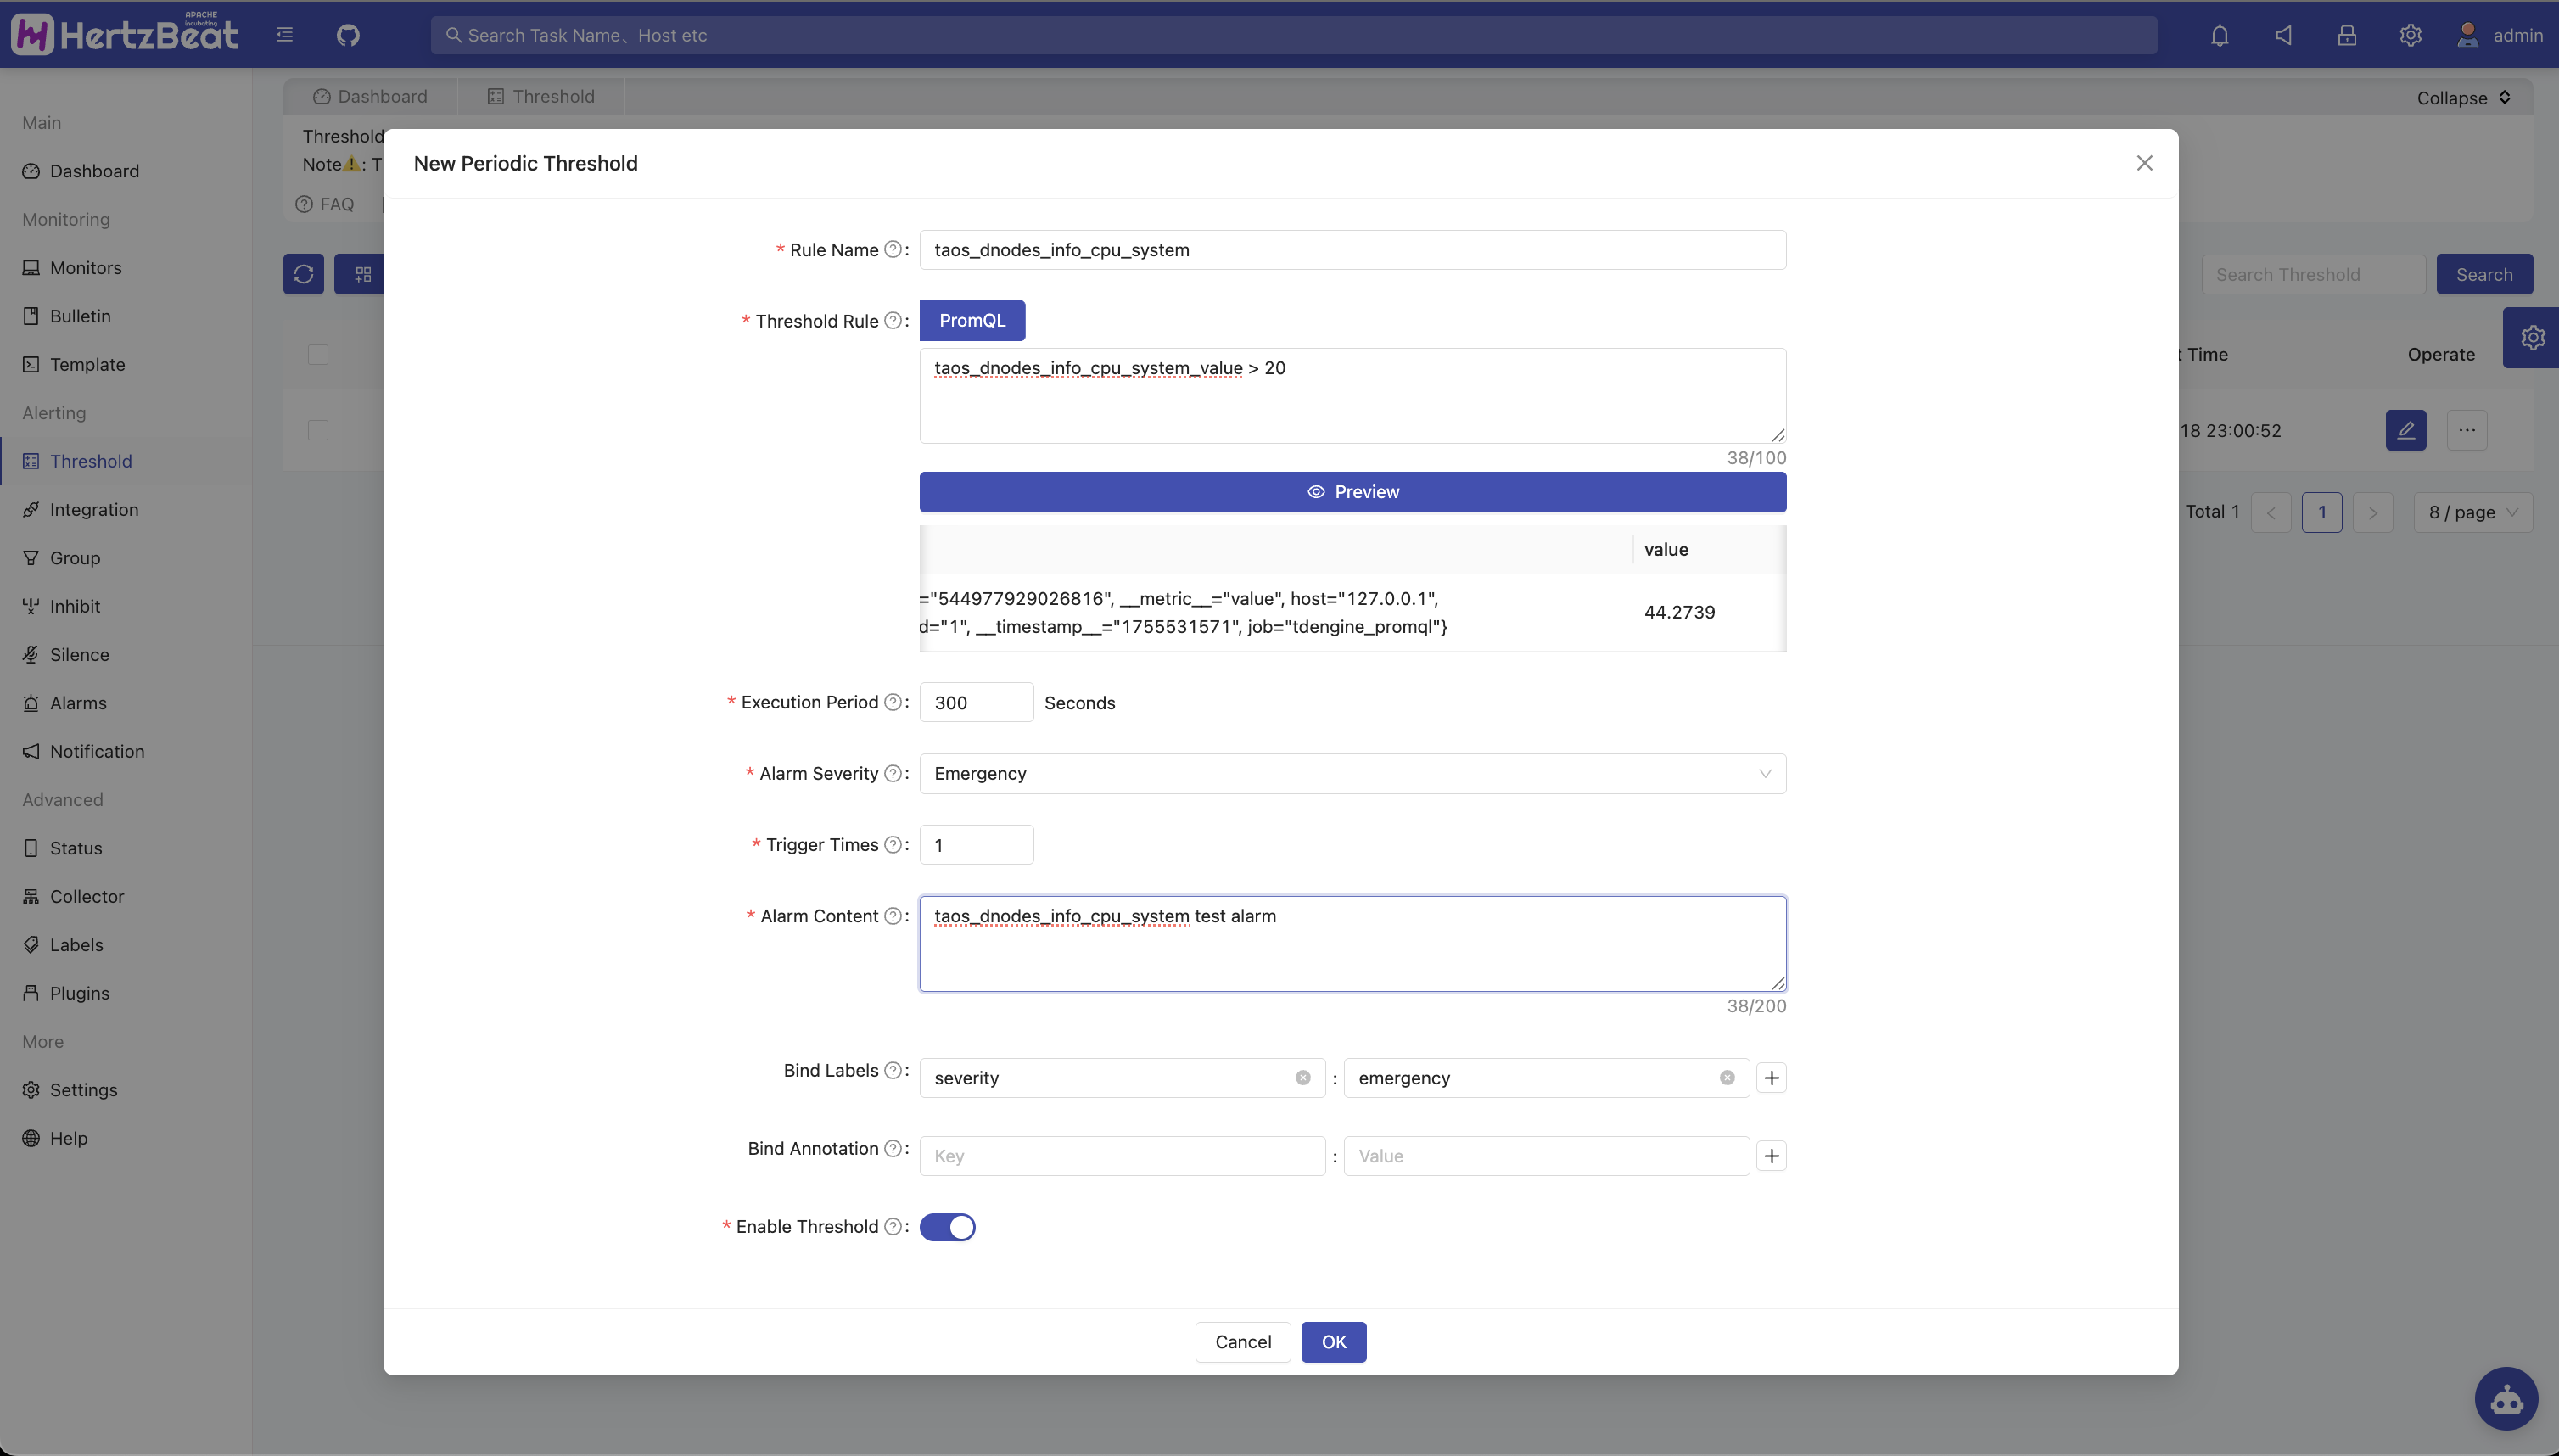Check the first row checkbox
The height and width of the screenshot is (1456, 2559).
click(x=318, y=431)
